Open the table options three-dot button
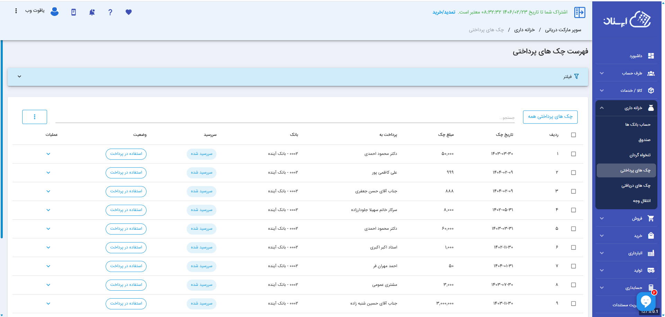This screenshot has height=317, width=665. click(35, 117)
